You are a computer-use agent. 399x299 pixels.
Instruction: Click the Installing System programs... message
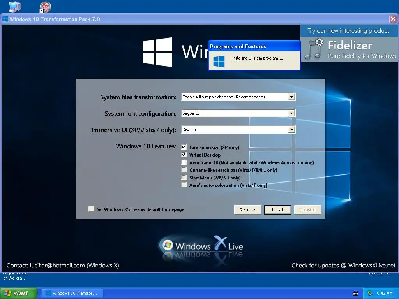257,58
